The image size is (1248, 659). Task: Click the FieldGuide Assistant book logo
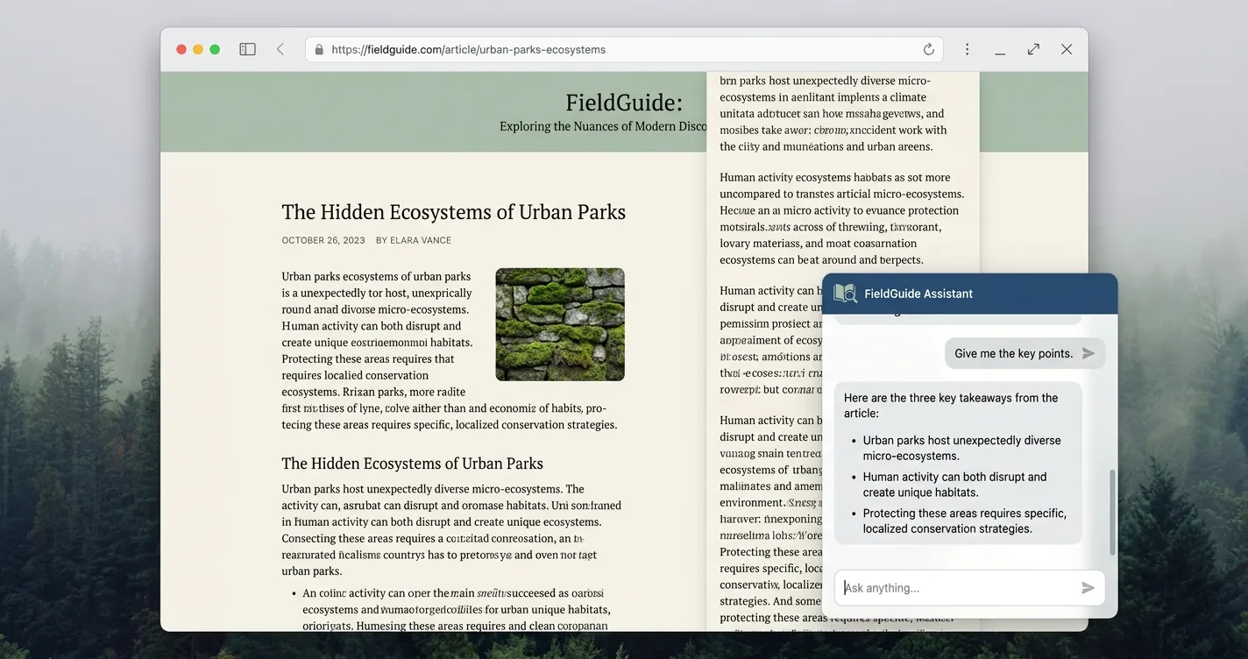click(845, 294)
